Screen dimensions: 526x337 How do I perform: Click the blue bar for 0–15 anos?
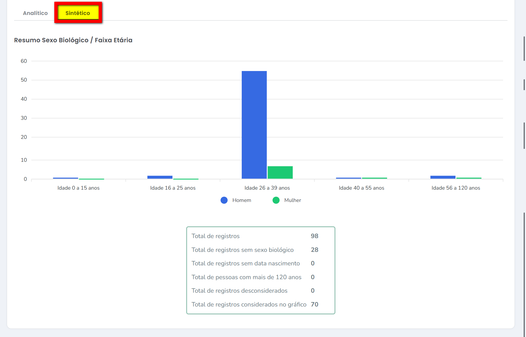coord(65,178)
